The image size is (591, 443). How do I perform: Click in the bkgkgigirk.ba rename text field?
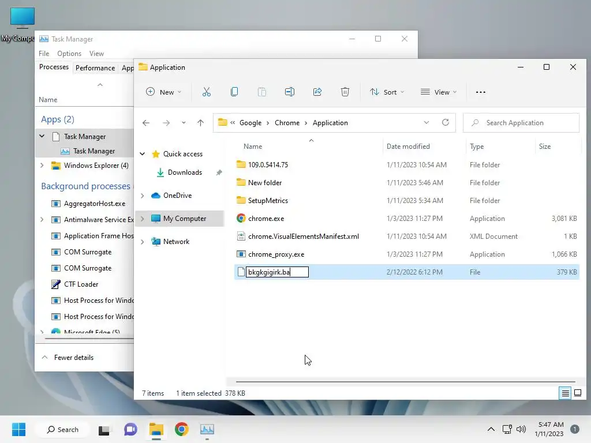click(277, 272)
